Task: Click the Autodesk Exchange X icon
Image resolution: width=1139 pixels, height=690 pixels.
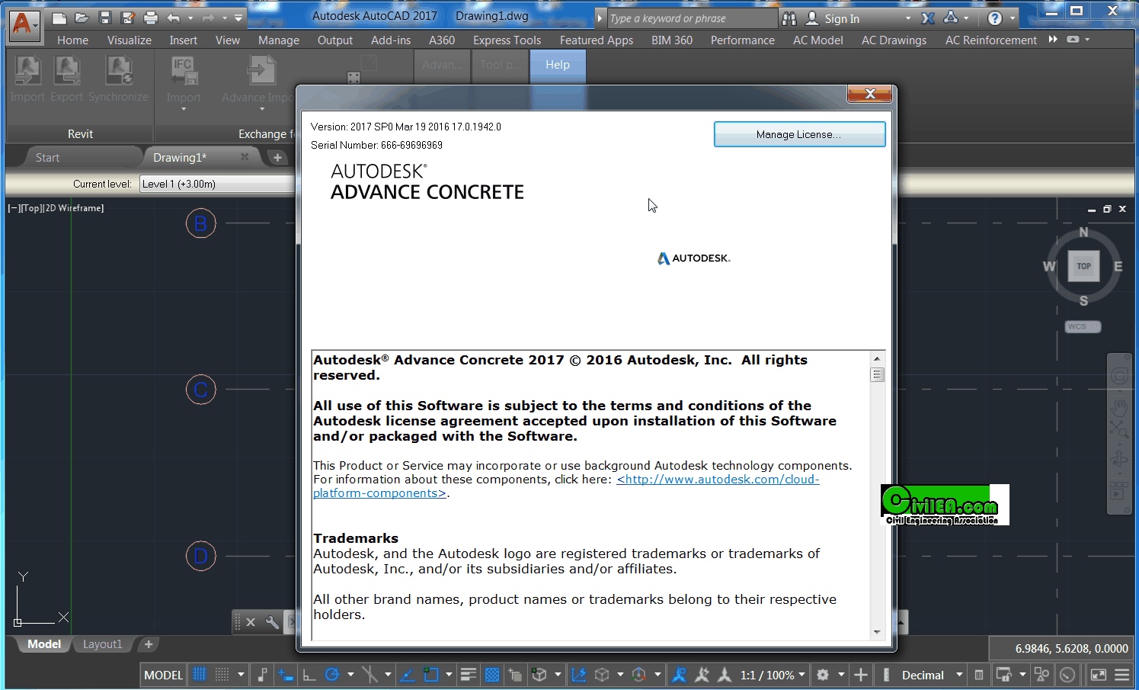Action: coord(928,18)
